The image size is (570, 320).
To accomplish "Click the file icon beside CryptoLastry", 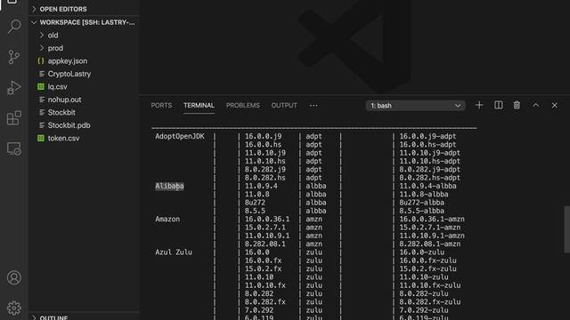I will pyautogui.click(x=42, y=74).
